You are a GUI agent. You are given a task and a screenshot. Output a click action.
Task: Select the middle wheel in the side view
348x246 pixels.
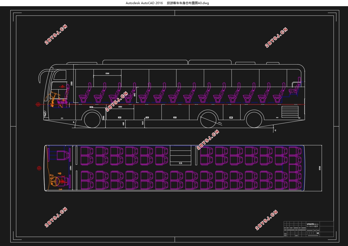tap(208, 120)
